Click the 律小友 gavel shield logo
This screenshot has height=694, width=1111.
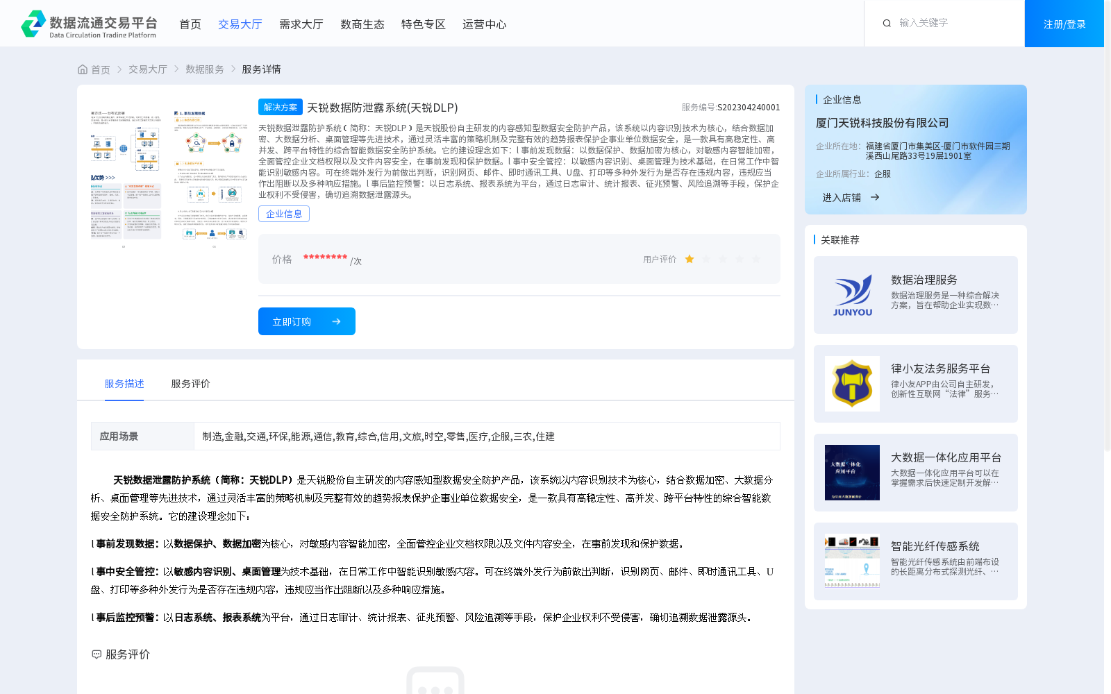(853, 384)
